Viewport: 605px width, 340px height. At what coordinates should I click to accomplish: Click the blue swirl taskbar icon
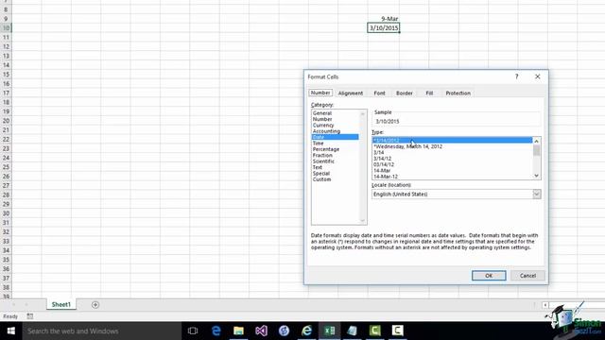(284, 331)
